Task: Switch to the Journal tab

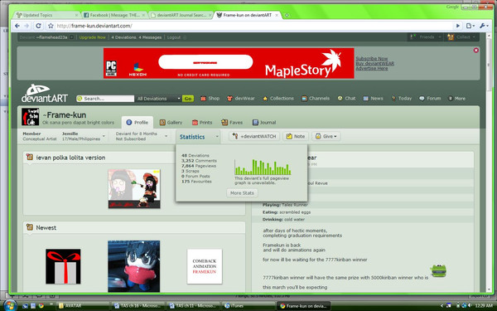Action: point(264,122)
